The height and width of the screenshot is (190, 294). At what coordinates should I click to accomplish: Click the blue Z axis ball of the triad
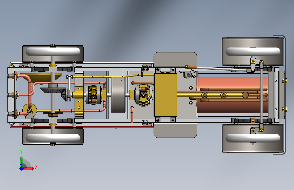[22, 168]
